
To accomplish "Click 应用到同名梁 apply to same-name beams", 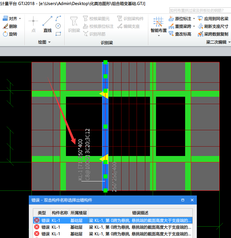I will point(213,19).
